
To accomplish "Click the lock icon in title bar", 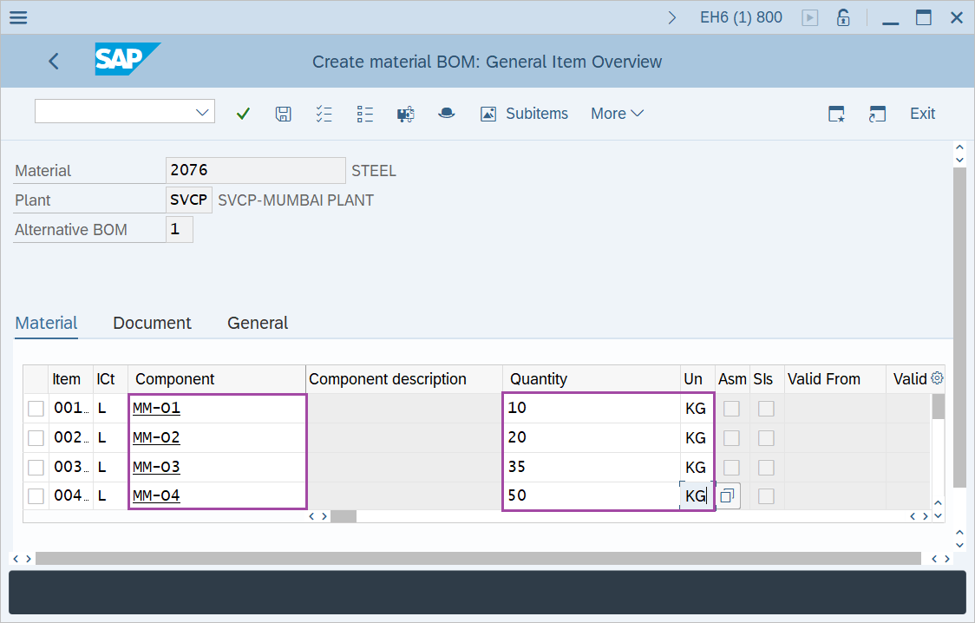I will (x=842, y=17).
